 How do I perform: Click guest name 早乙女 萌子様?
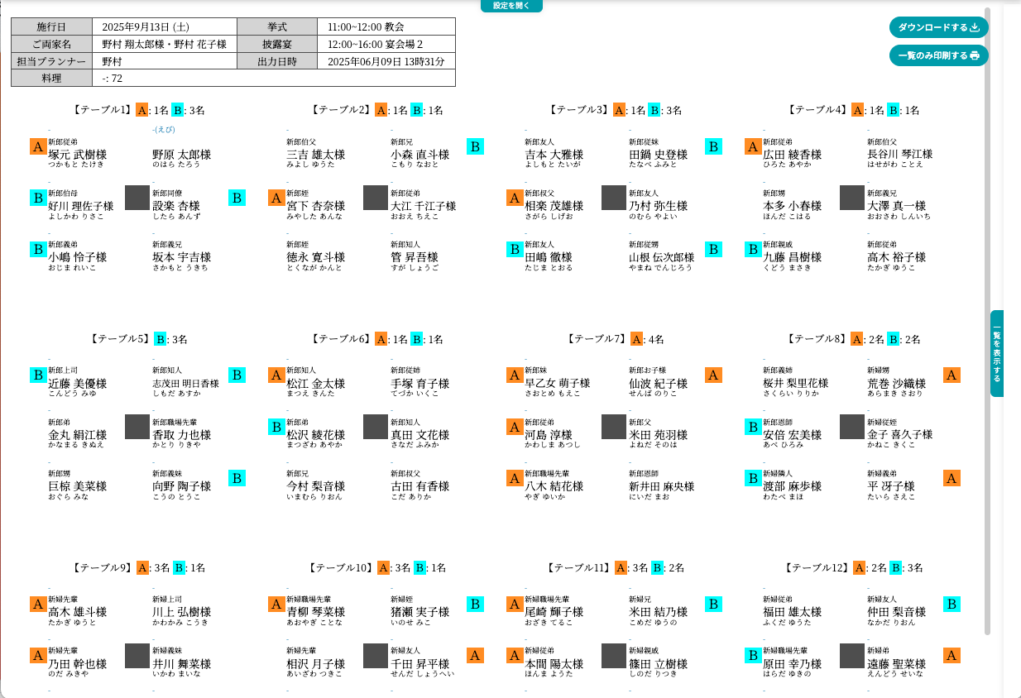pyautogui.click(x=557, y=384)
